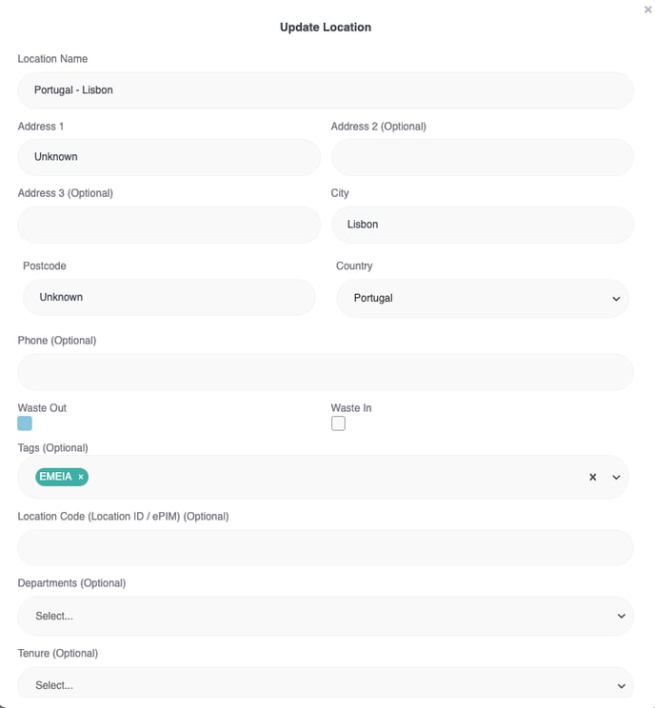Click the City field containing Lisbon
Screen dimensions: 655x708
pyautogui.click(x=483, y=225)
